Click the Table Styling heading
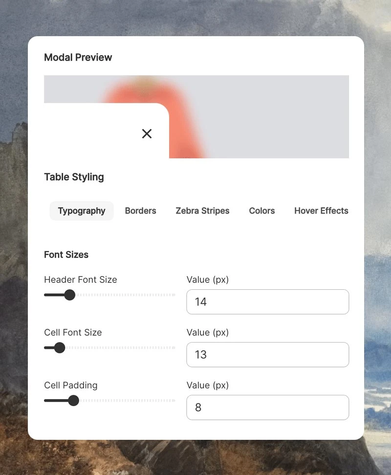Image resolution: width=391 pixels, height=475 pixels. click(74, 177)
